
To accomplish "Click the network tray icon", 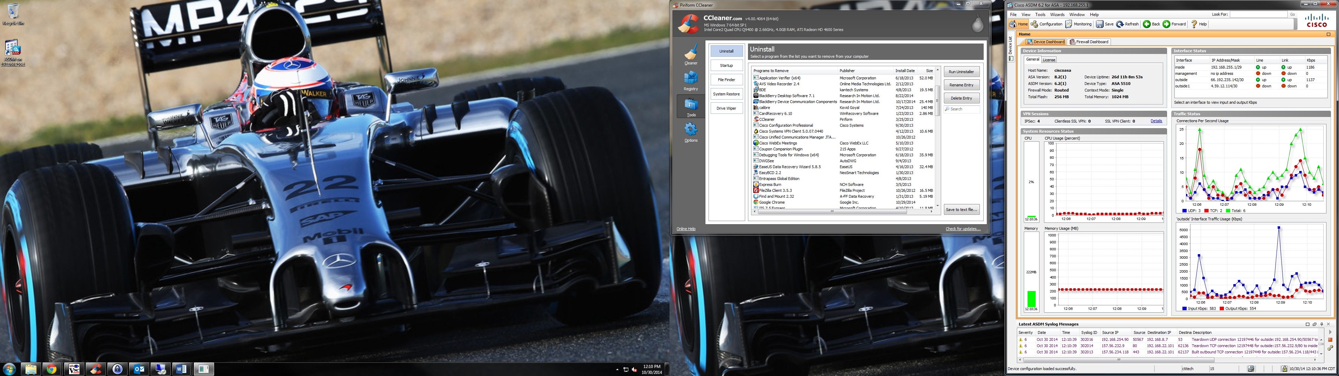I will [626, 370].
